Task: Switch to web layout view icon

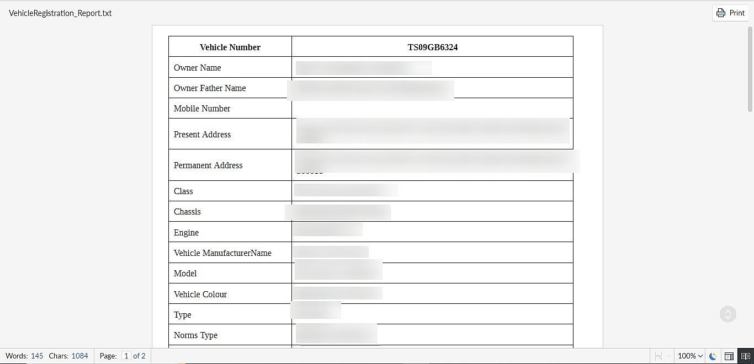Action: 729,356
